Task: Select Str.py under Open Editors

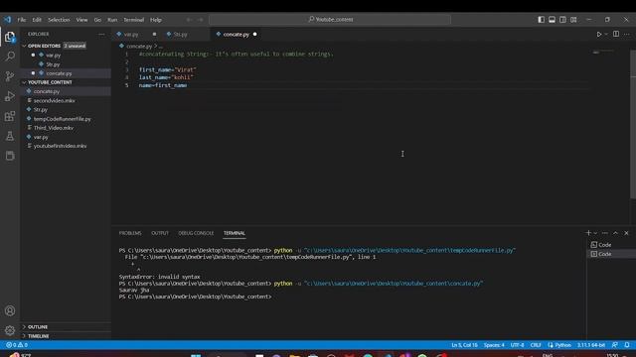Action: tap(66, 64)
